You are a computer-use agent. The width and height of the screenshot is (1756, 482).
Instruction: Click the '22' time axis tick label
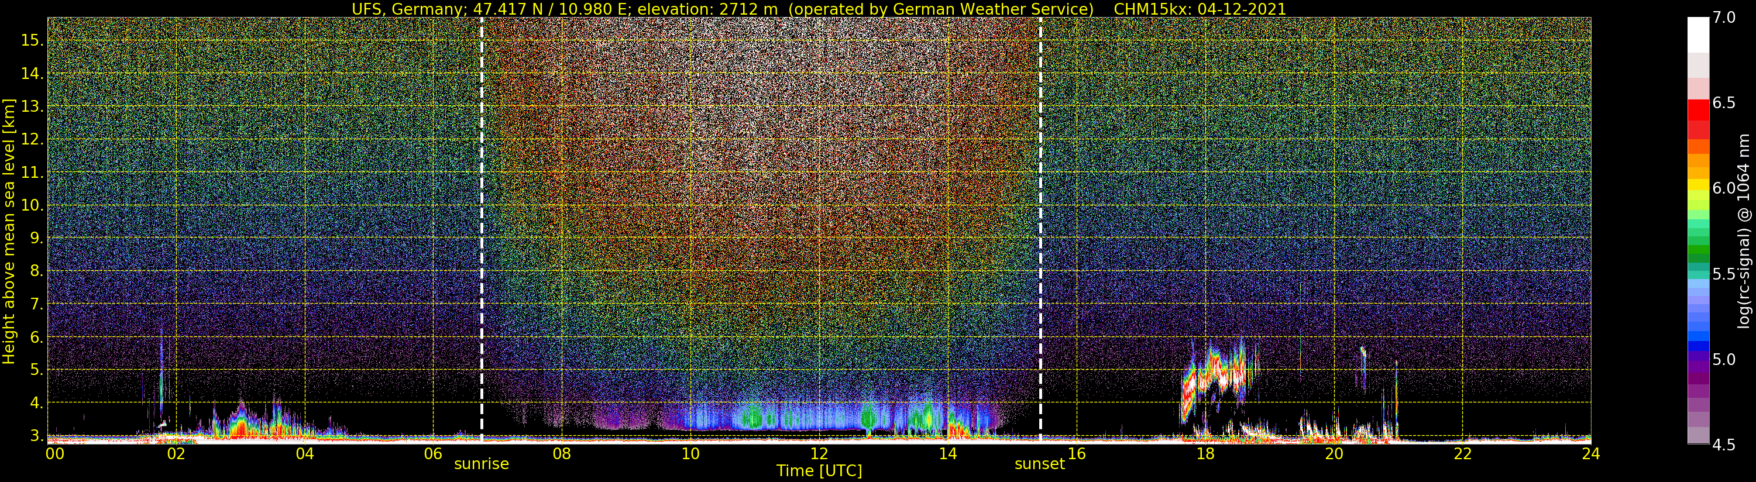pos(1462,453)
